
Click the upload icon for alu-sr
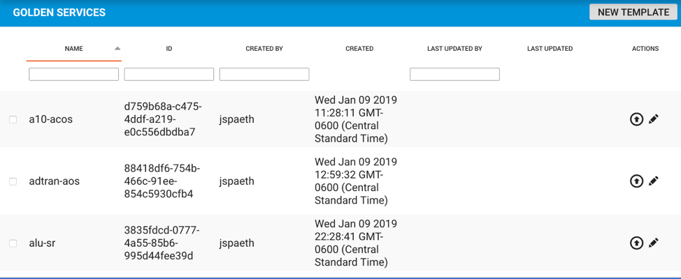636,243
